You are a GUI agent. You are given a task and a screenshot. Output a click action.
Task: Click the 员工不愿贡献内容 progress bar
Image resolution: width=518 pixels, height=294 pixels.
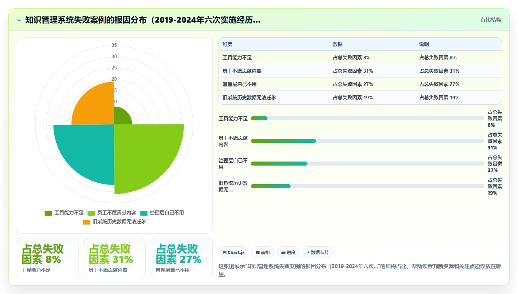367,141
